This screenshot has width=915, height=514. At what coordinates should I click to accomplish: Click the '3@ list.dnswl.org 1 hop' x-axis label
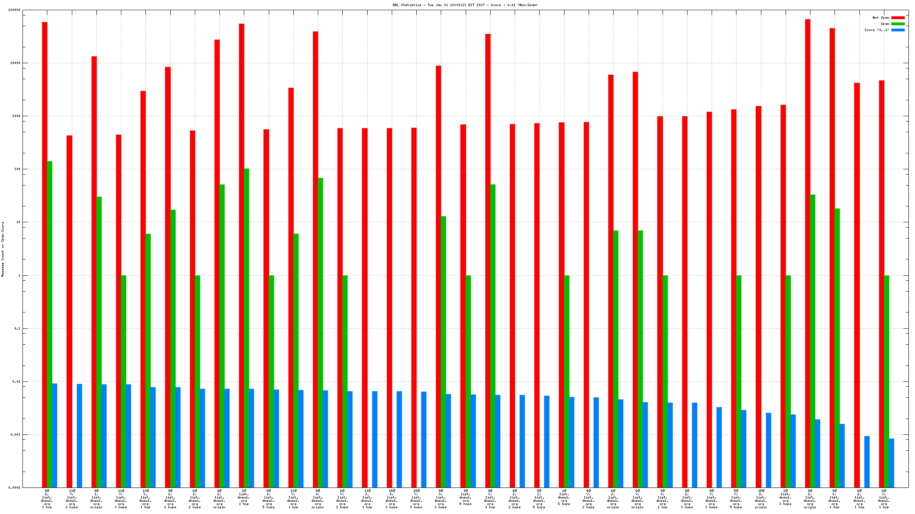click(x=244, y=497)
